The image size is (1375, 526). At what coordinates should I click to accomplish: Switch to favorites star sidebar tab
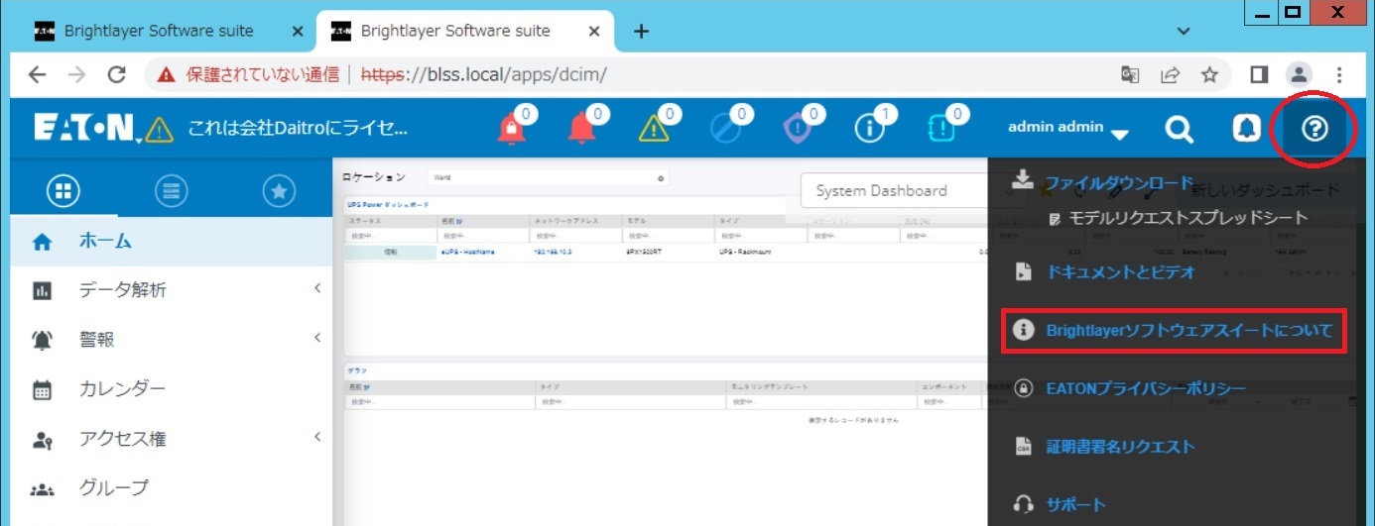click(279, 190)
